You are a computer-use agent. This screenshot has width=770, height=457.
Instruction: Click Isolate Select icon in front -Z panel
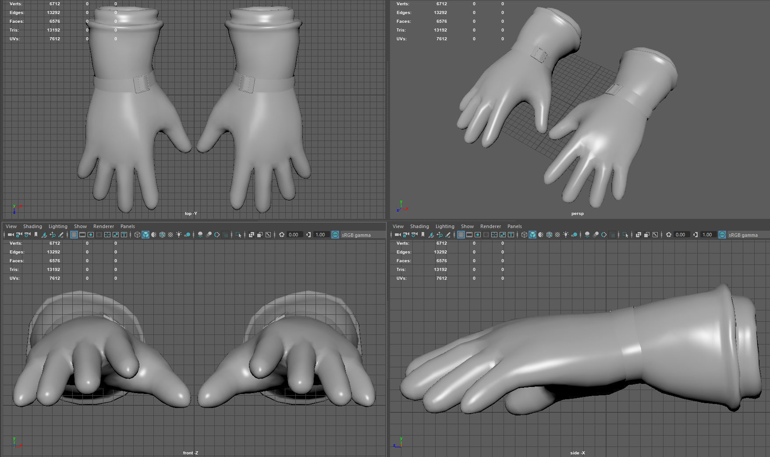238,235
